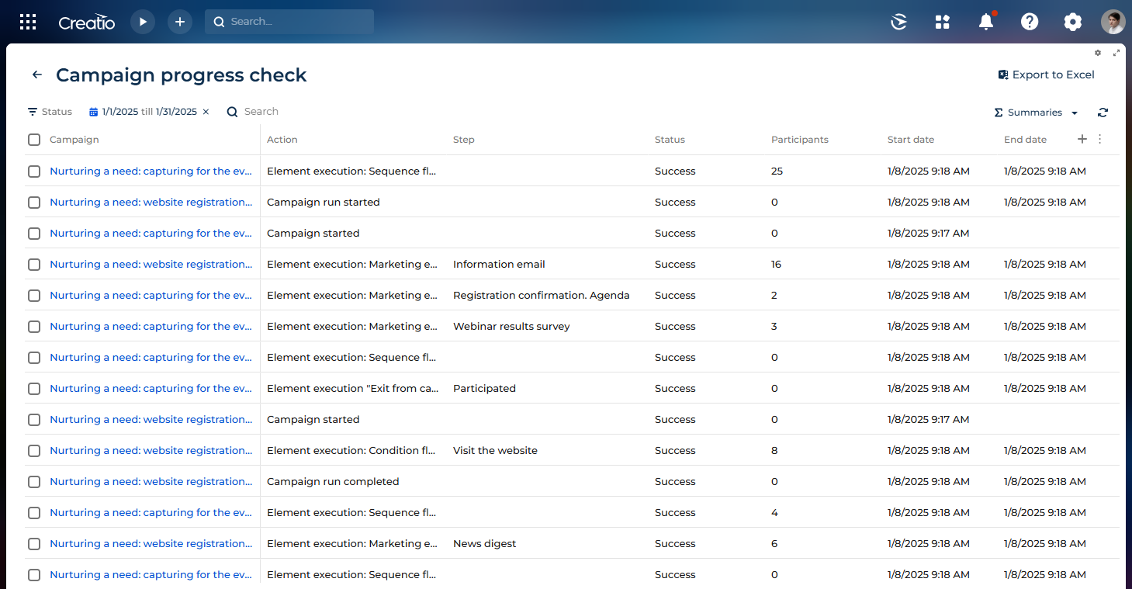
Task: Open the system settings gear
Action: [x=1073, y=22]
